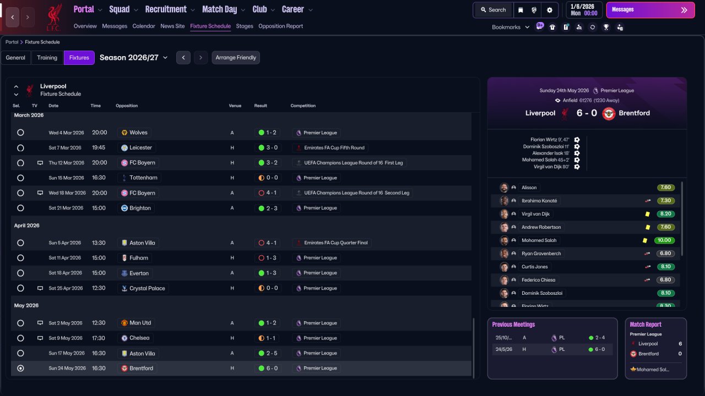
Task: Select the Wolves fixture radio button
Action: click(20, 133)
